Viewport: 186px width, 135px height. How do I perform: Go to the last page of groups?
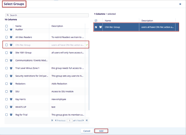[x=87, y=120]
